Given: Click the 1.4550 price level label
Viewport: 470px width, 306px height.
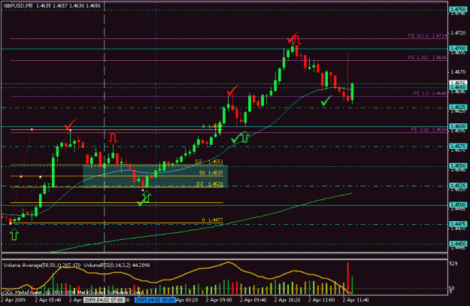Looking at the screenshot, I should point(458,165).
